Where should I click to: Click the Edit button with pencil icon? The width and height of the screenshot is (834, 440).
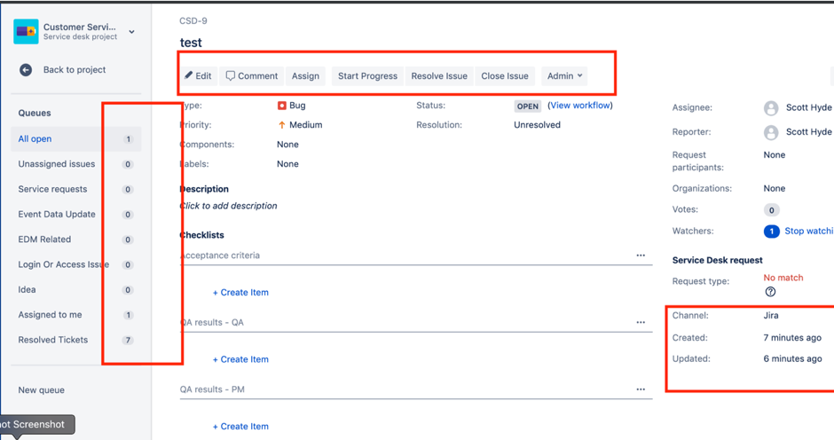click(198, 76)
